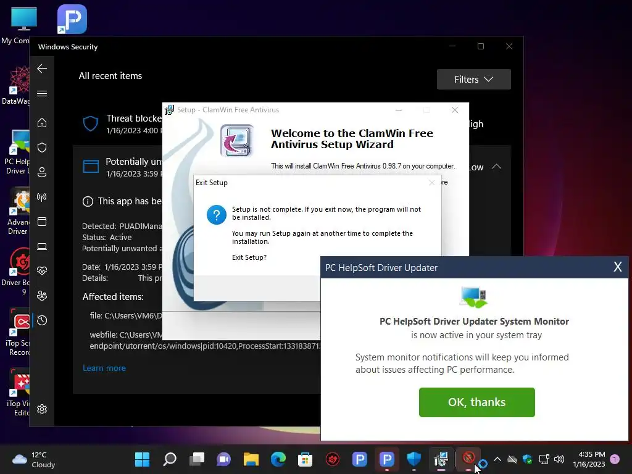
Task: Open Windows Security shield on taskbar
Action: pyautogui.click(x=414, y=459)
